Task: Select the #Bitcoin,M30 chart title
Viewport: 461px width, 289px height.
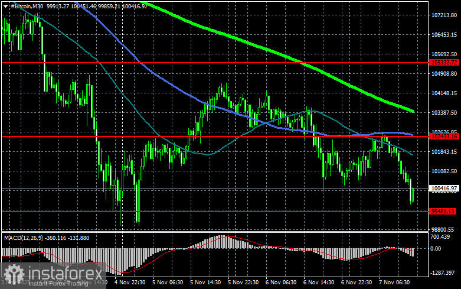Action: [x=27, y=6]
